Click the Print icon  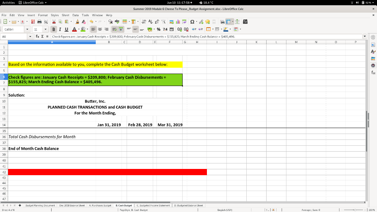(x=39, y=22)
